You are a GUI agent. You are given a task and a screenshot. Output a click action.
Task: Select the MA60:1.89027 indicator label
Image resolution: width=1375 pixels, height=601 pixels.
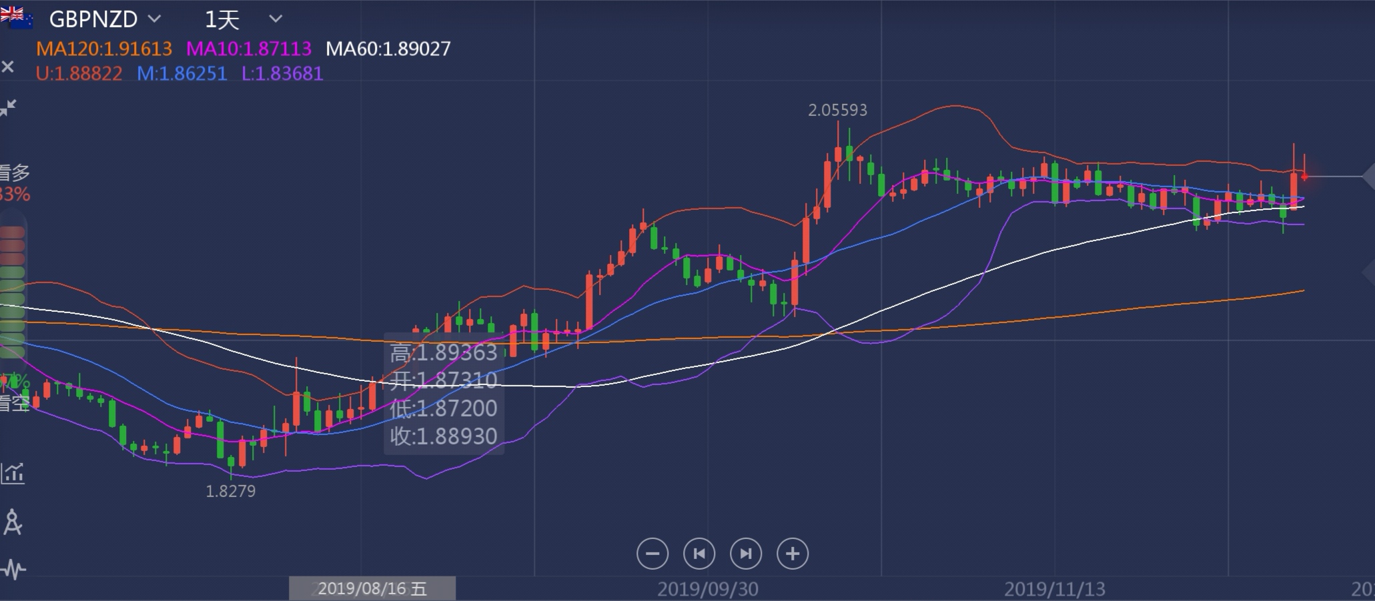[x=388, y=49]
